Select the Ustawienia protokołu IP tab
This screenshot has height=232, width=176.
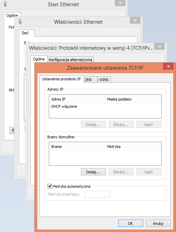pyautogui.click(x=62, y=79)
